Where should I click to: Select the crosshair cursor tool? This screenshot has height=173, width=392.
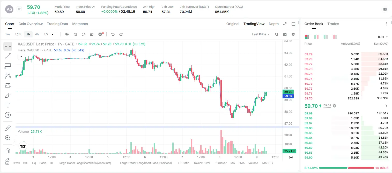(x=8, y=46)
